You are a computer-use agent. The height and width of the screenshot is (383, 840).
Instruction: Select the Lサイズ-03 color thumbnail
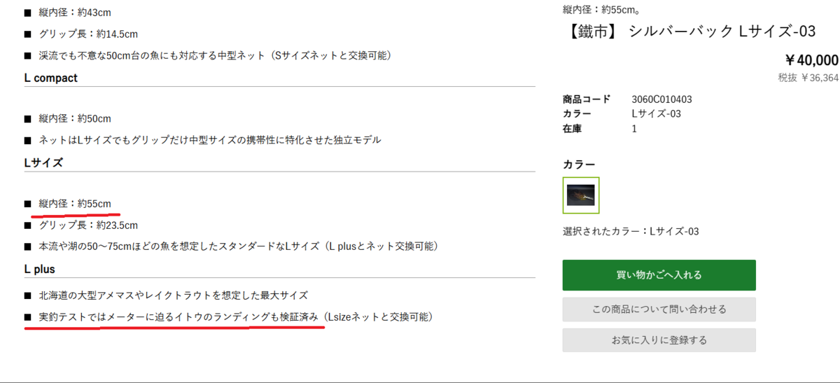pos(581,195)
